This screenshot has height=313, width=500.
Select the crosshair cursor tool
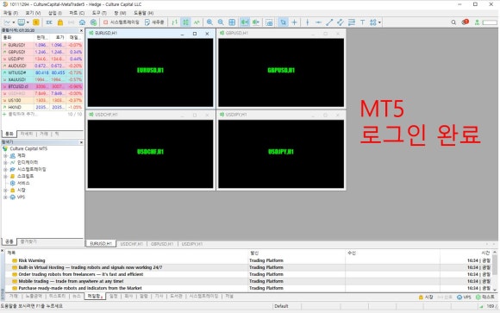pyautogui.click(x=294, y=22)
